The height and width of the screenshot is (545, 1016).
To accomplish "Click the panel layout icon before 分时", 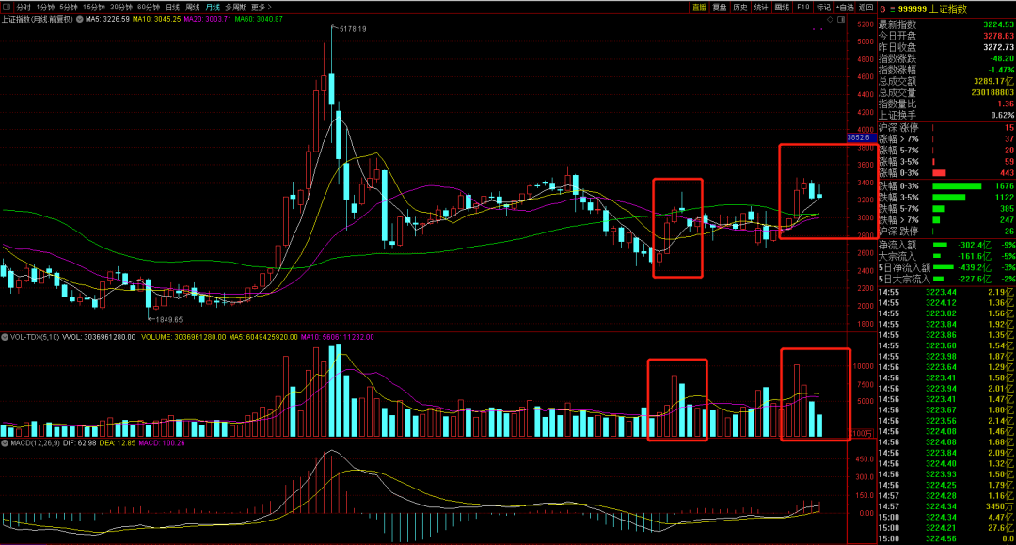I will (x=7, y=8).
